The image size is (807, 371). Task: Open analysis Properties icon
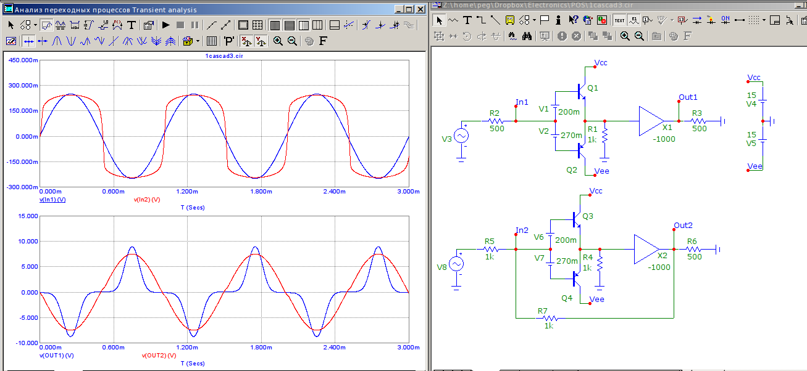pos(149,25)
